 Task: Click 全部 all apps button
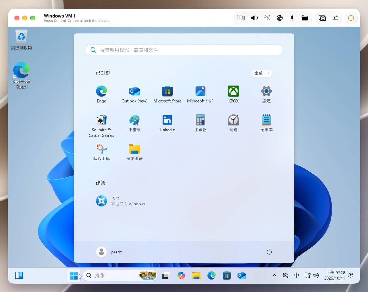[x=262, y=73]
